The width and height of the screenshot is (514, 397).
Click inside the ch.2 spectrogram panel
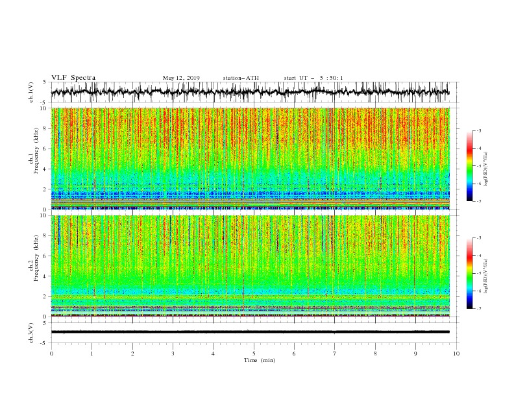[x=250, y=266]
